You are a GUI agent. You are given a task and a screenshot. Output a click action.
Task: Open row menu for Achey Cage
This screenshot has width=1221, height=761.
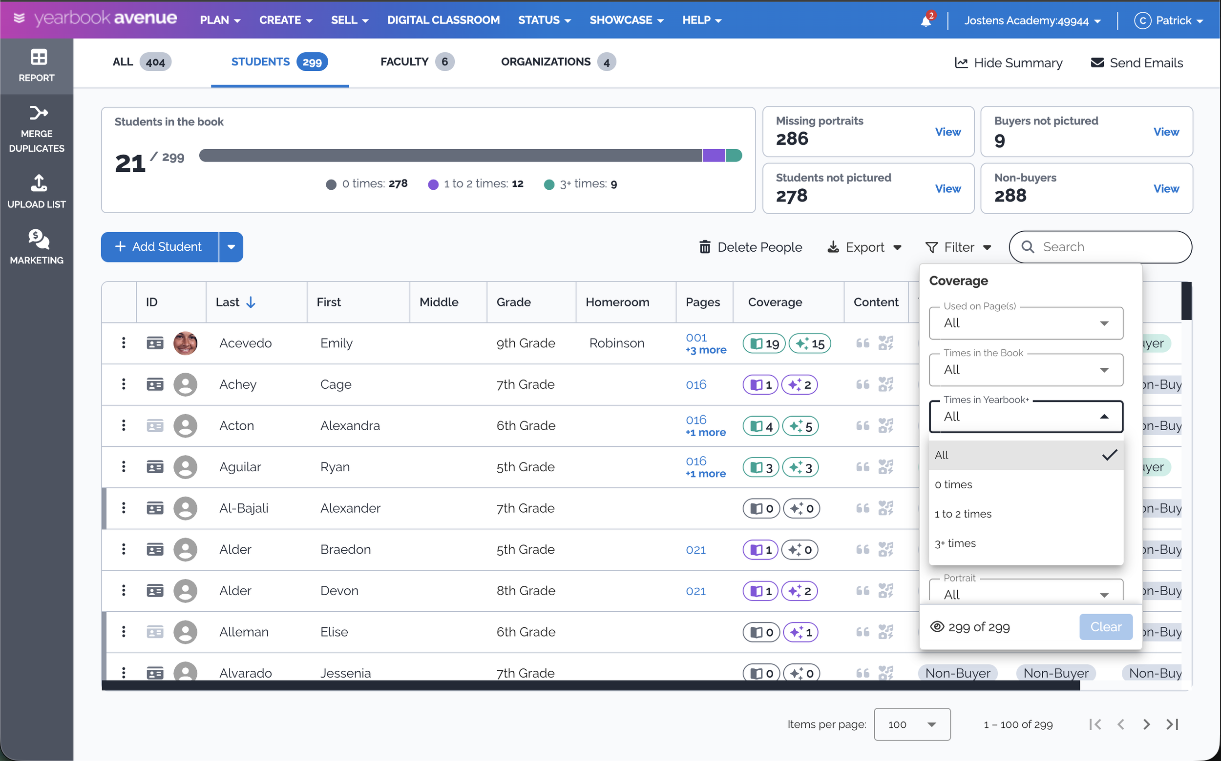(x=124, y=384)
